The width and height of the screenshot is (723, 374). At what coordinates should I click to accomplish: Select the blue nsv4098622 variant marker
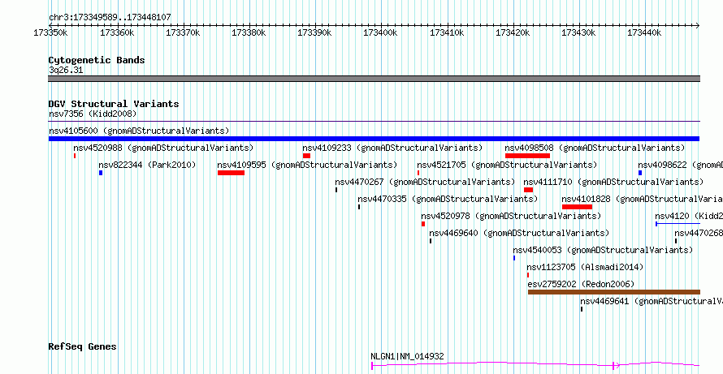click(x=640, y=173)
